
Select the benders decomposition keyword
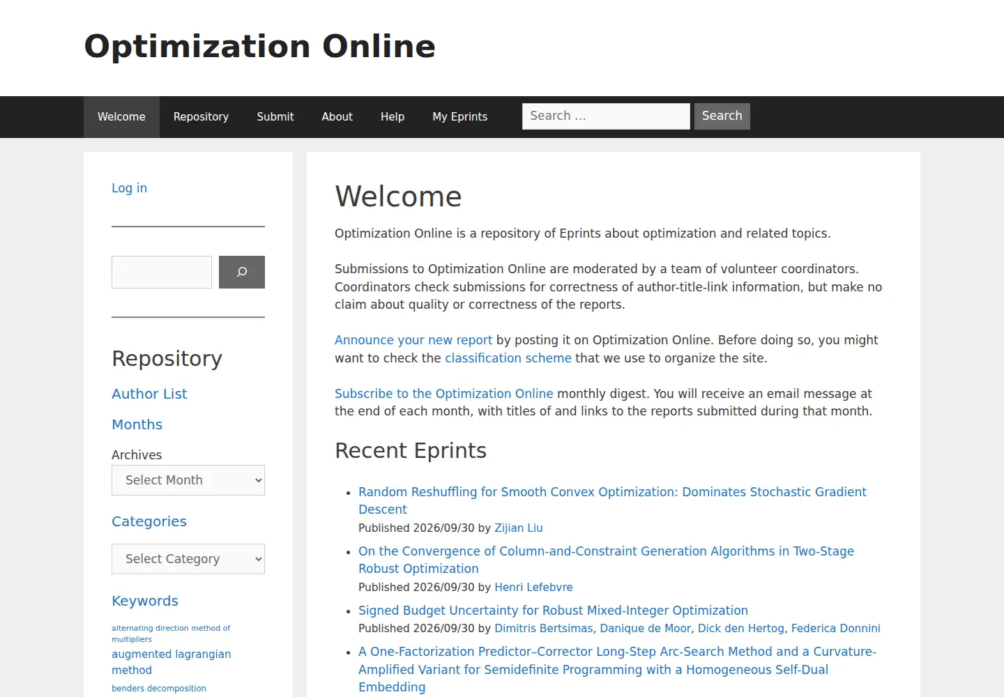click(x=159, y=689)
